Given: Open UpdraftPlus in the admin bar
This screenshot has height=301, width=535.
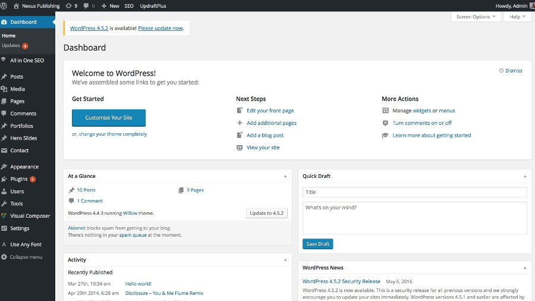Looking at the screenshot, I should pos(153,6).
